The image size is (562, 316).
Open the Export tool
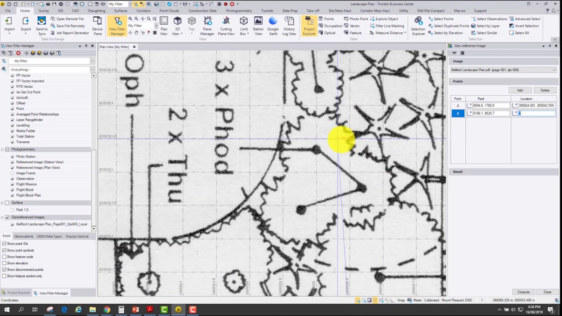point(26,25)
